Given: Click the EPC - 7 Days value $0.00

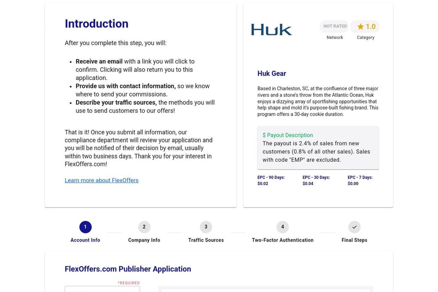Looking at the screenshot, I should click(353, 184).
